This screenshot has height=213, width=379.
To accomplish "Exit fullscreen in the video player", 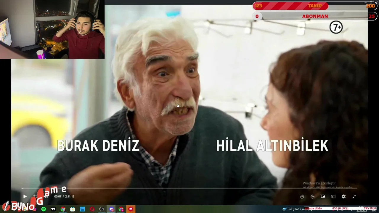I will point(354,196).
